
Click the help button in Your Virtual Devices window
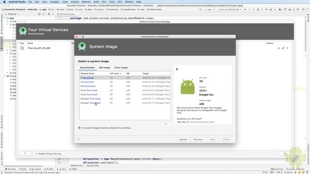[x=25, y=154]
